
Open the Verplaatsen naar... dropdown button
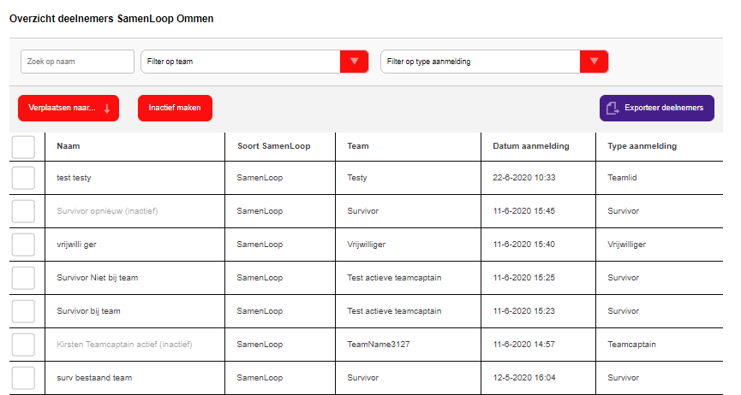click(x=69, y=108)
